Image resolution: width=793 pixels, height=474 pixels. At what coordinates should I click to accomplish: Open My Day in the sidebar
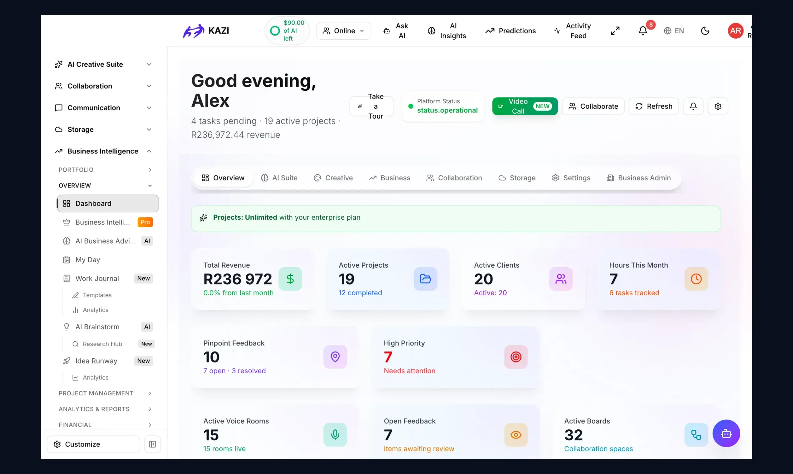[x=108, y=260]
